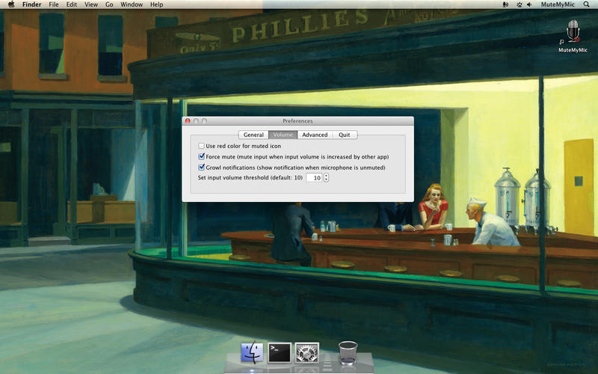
Task: Open the system volume speaker icon
Action: pos(529,4)
